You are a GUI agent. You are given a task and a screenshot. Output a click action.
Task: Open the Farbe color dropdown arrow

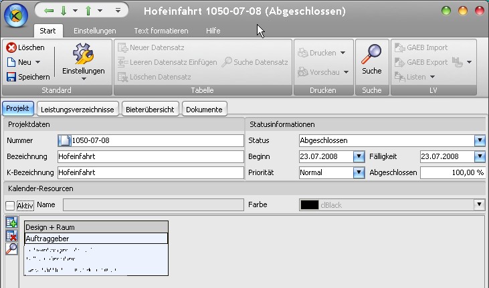click(480, 204)
